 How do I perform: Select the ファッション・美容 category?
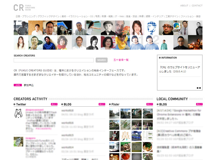coord(190,16)
